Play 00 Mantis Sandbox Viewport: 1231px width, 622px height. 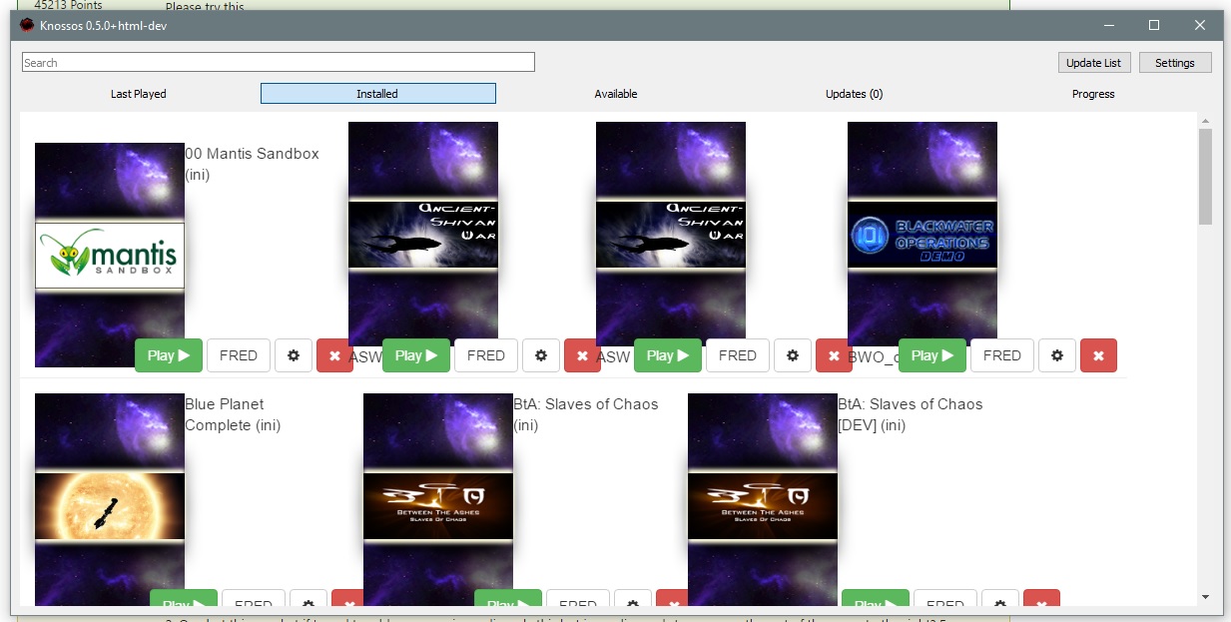tap(169, 355)
